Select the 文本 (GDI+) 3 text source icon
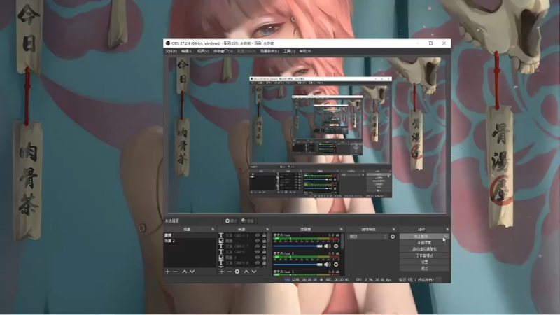 (221, 235)
